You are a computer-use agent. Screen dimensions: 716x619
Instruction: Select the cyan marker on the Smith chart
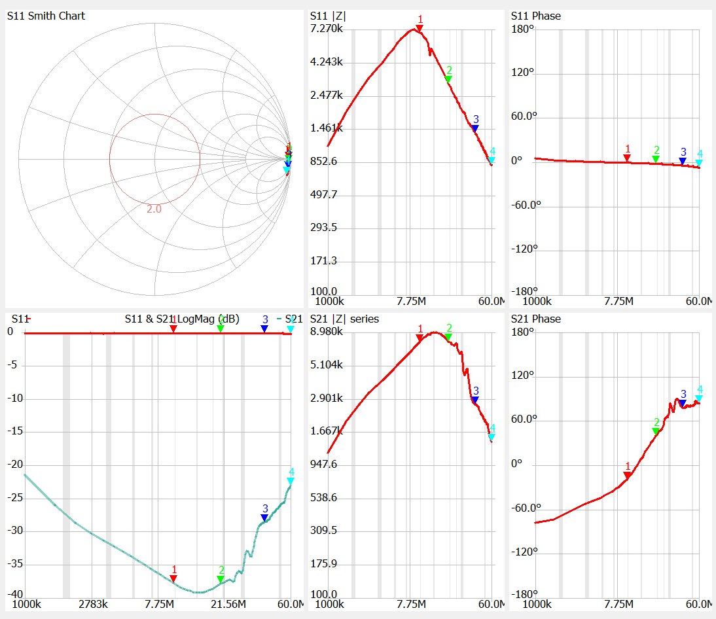[x=287, y=170]
